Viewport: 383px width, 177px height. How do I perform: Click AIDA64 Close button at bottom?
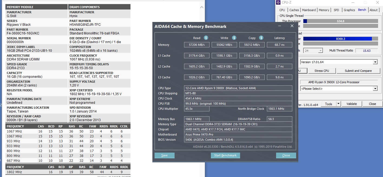click(286, 155)
